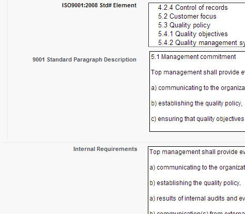Click 'a) communicating to the organiza' line in description
Viewport: 245px width, 214px height.
198,88
